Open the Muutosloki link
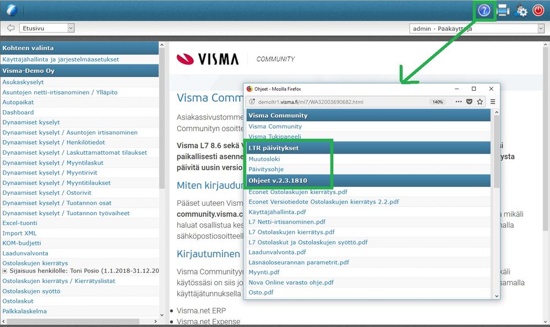 (264, 159)
